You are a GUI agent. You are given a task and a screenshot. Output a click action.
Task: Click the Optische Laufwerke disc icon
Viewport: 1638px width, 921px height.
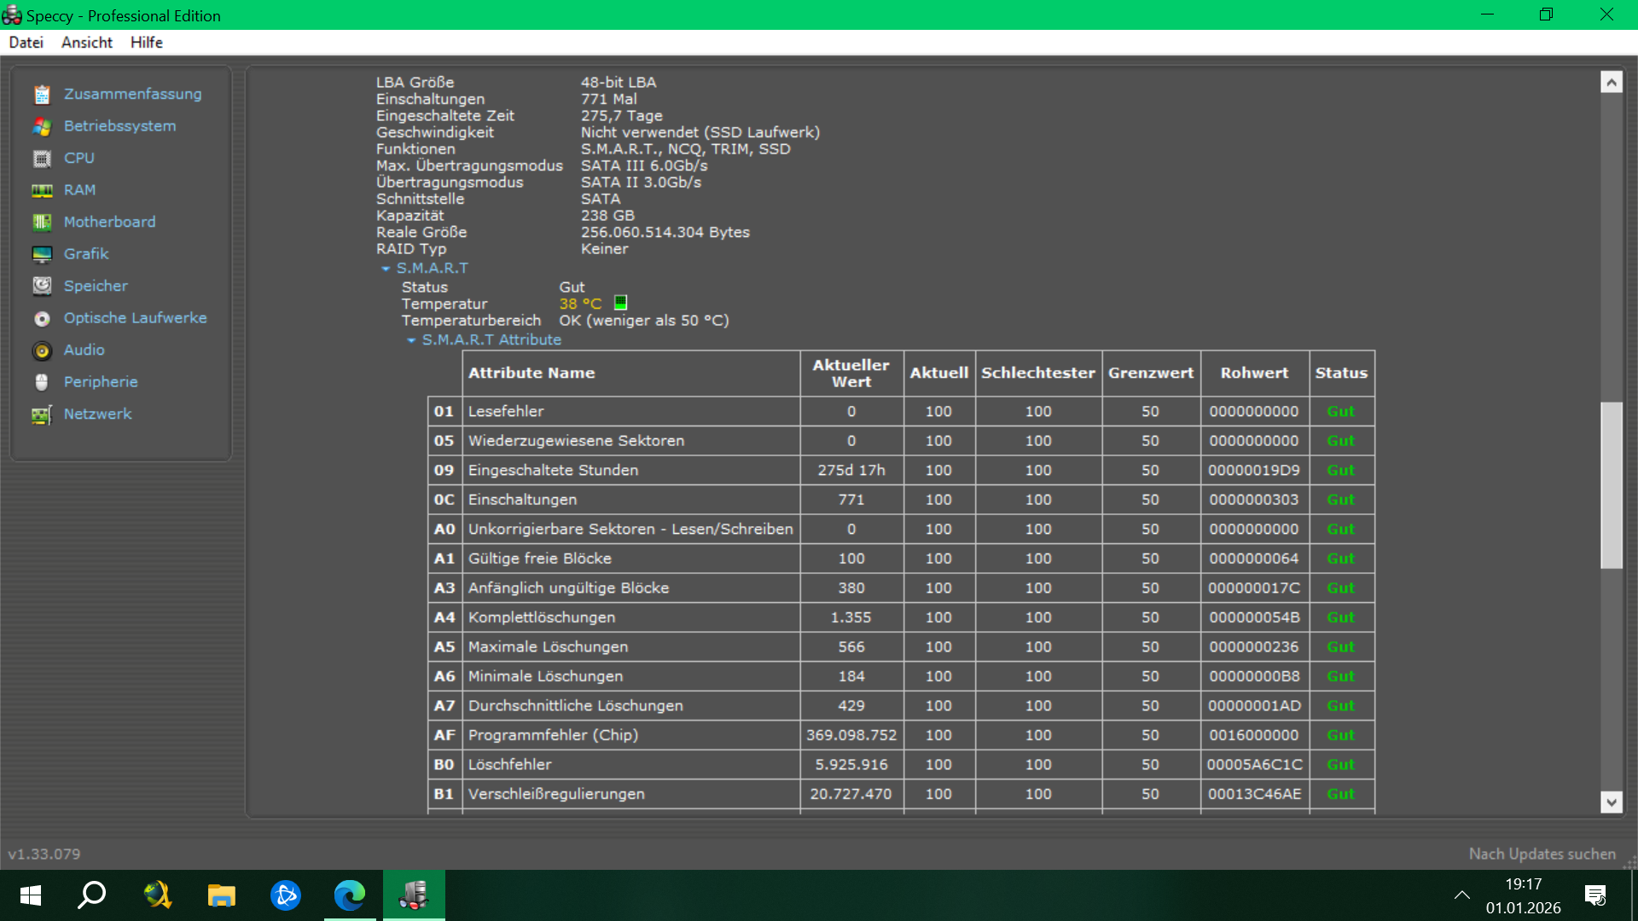click(42, 319)
